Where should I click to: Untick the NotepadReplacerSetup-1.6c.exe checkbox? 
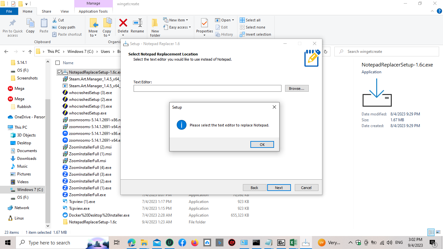coord(60,72)
